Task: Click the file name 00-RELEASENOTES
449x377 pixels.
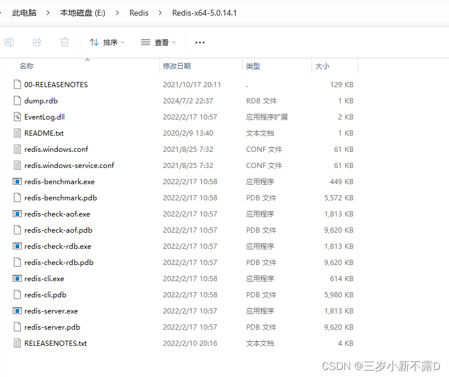Action: (56, 85)
